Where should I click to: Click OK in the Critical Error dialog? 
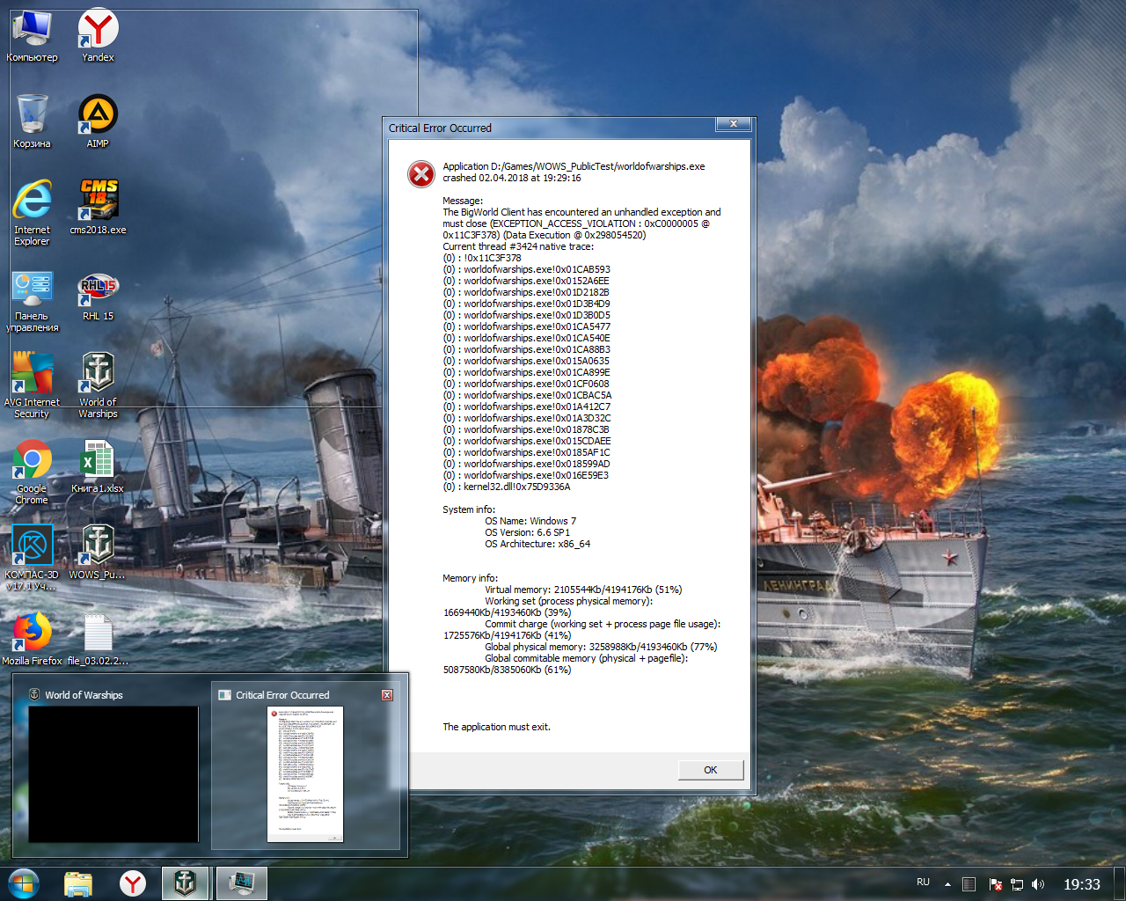pyautogui.click(x=710, y=770)
